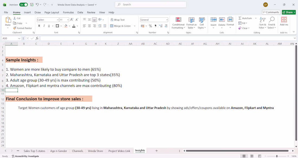Apply Comma Style format
The height and width of the screenshot is (158, 298).
156,26
